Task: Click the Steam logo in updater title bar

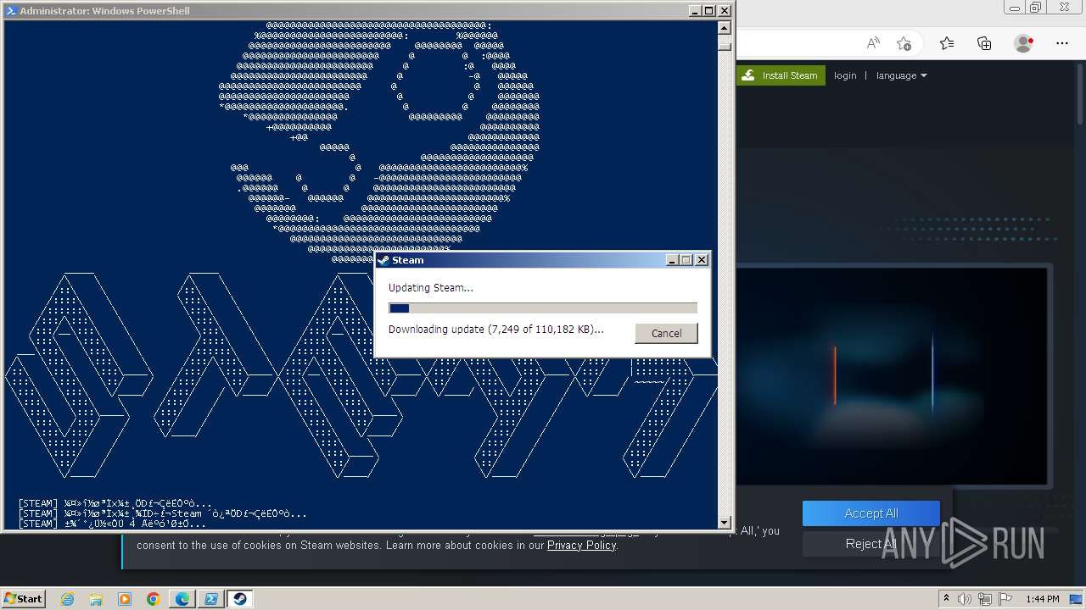Action: click(x=383, y=260)
